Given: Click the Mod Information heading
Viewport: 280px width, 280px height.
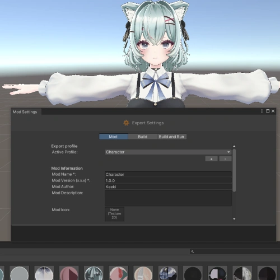Looking at the screenshot, I should coord(67,168).
